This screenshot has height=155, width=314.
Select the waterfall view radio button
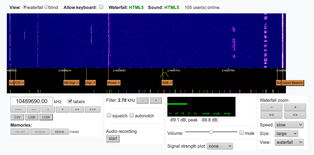[25, 7]
